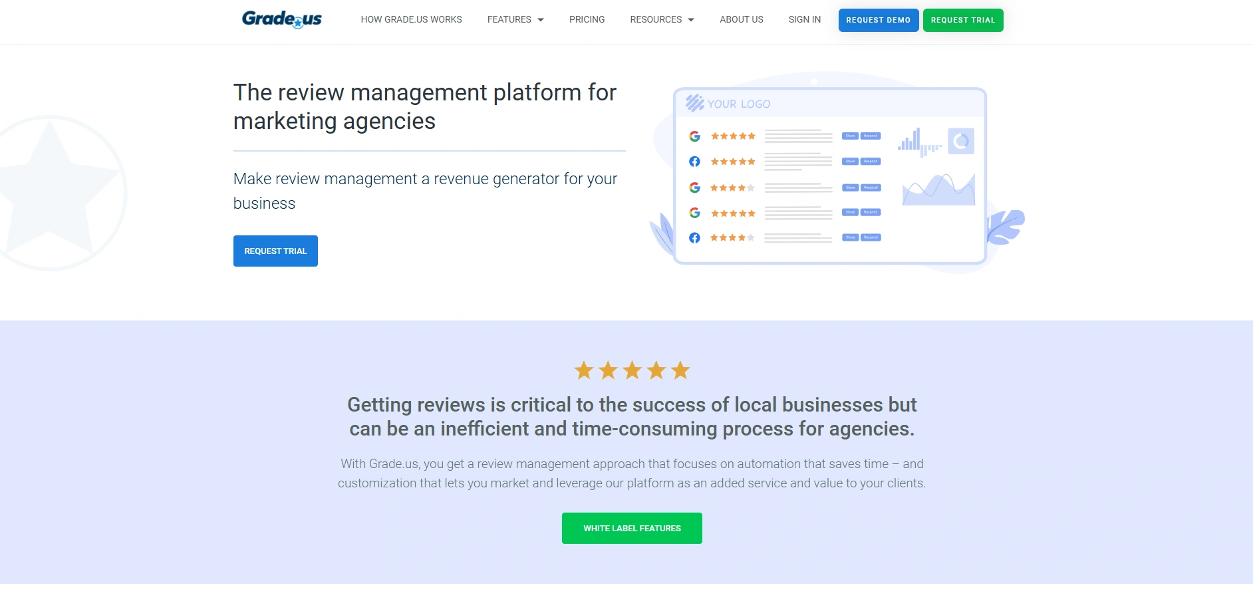Click the SIGN IN link
This screenshot has width=1253, height=615.
[804, 19]
